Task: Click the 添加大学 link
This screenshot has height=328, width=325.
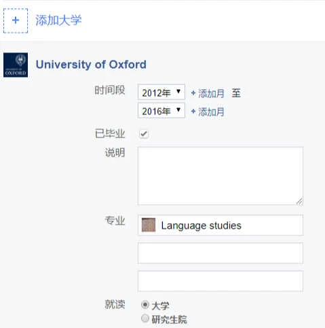Action: (x=58, y=20)
